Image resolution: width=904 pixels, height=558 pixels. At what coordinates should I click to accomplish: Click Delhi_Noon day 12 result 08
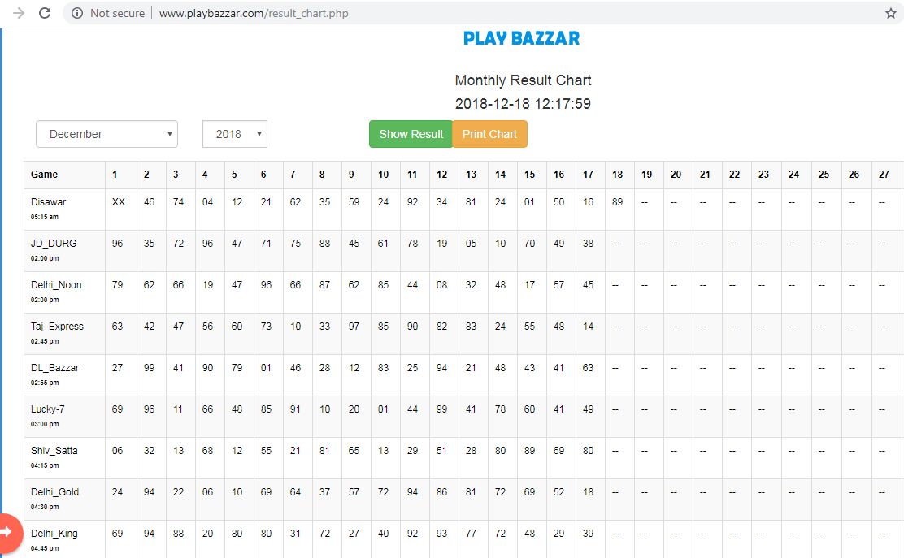(x=441, y=284)
